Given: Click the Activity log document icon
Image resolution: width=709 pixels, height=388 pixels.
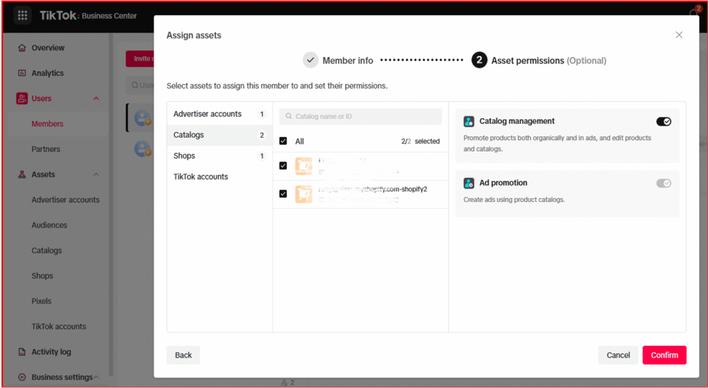Looking at the screenshot, I should tap(22, 352).
